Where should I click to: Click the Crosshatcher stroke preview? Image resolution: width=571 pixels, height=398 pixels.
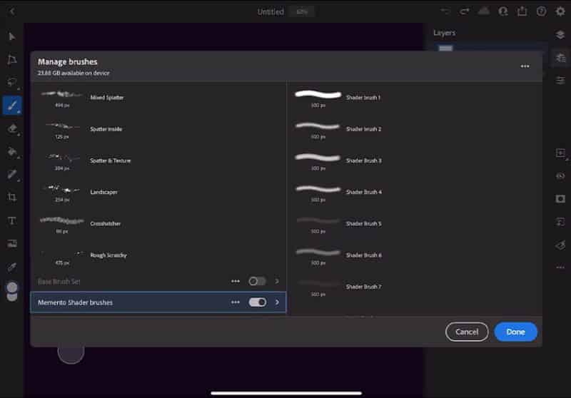tap(62, 220)
